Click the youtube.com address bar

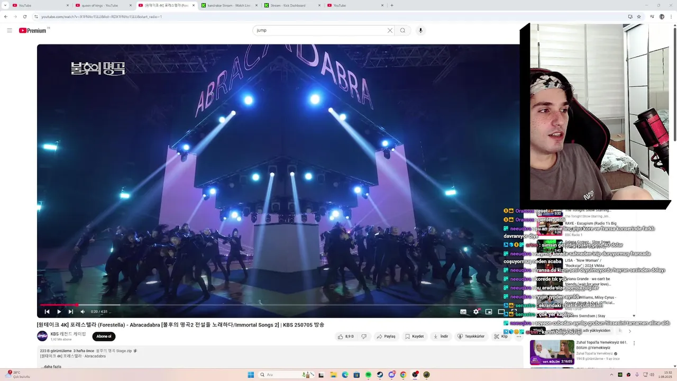[333, 16]
